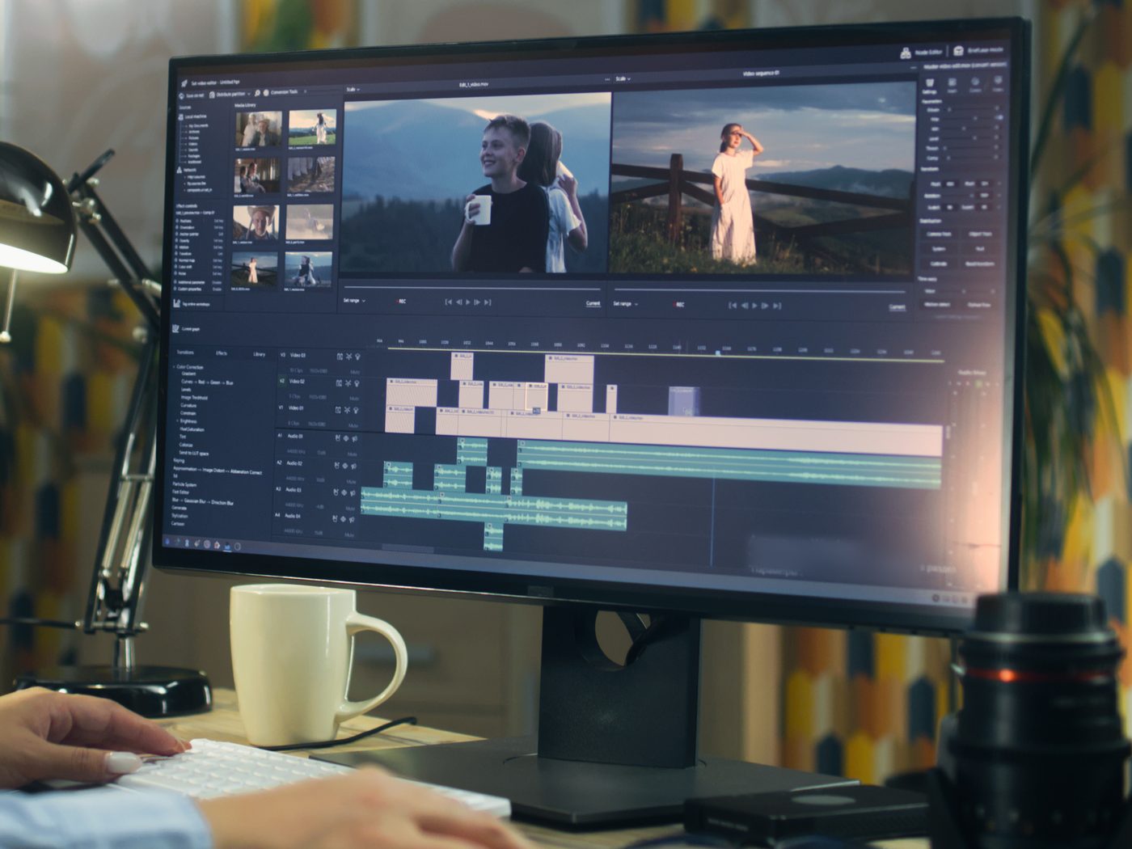Click the timeline playhead marker on ruler
This screenshot has width=1132, height=849.
717,353
